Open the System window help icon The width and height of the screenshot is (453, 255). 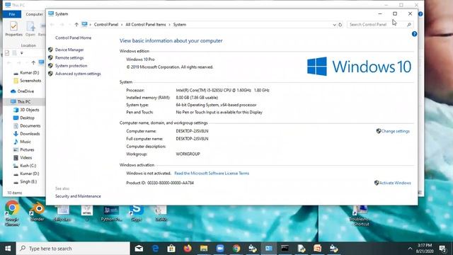click(414, 34)
